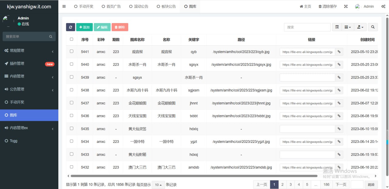Click link icon beside row 5441 URL

[x=339, y=52]
